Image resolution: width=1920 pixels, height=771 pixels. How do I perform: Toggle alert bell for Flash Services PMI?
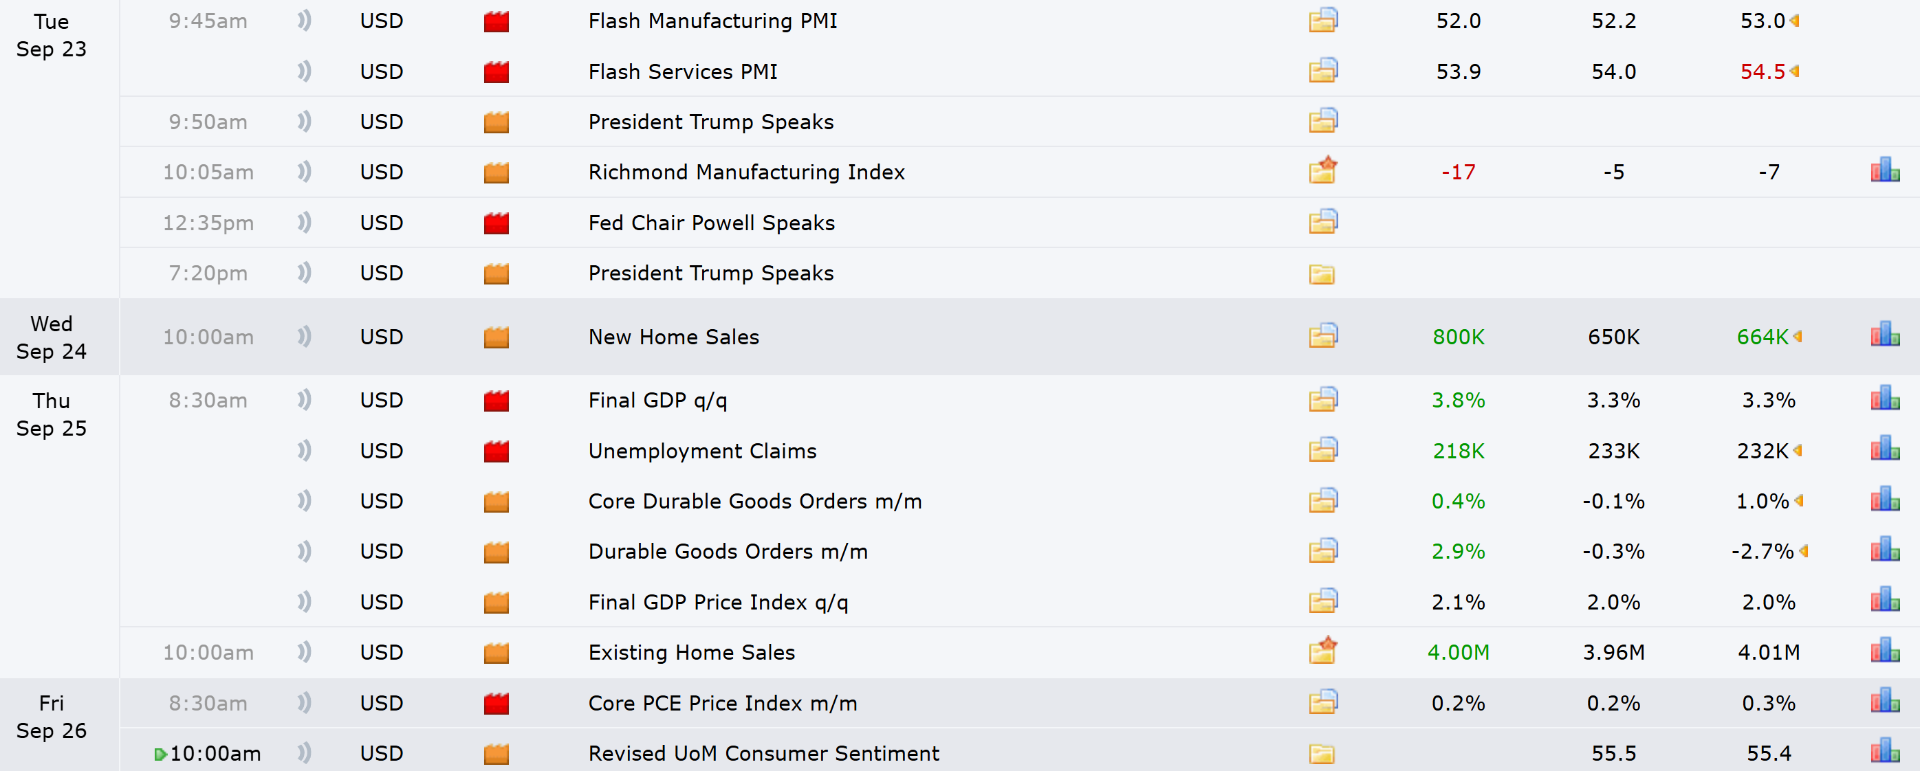pos(303,71)
